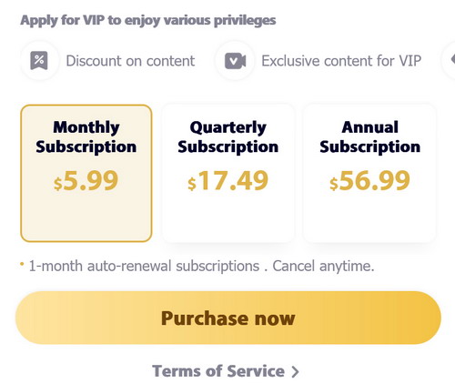Click the "Exclusive content for VIP" label
The image size is (455, 384).
[341, 61]
